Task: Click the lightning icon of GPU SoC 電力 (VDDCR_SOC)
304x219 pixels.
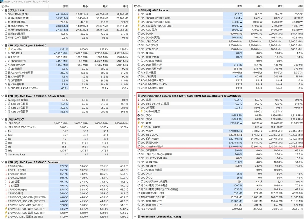Action: click(138, 26)
